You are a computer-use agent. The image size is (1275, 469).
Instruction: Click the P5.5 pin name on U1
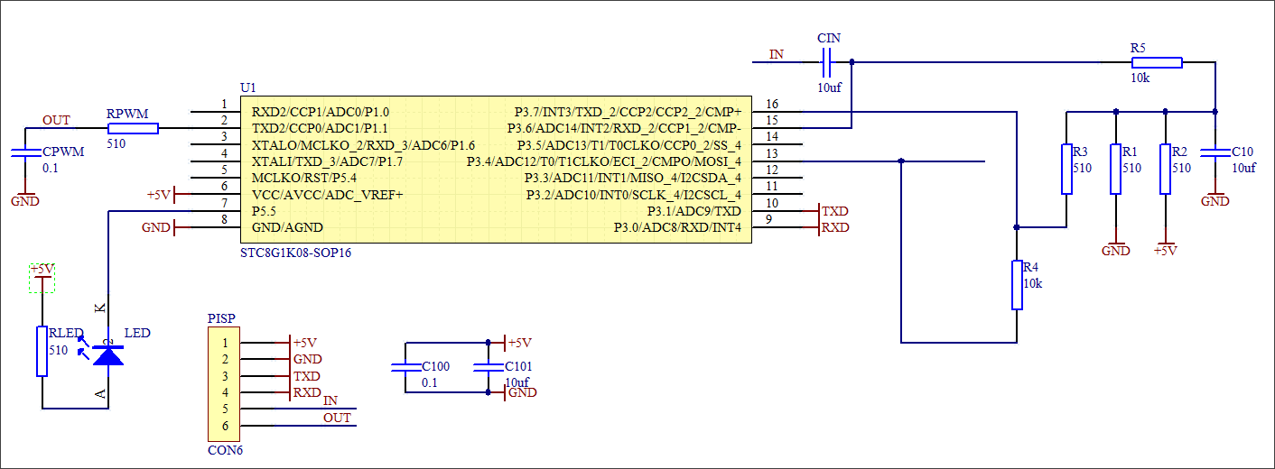click(266, 211)
